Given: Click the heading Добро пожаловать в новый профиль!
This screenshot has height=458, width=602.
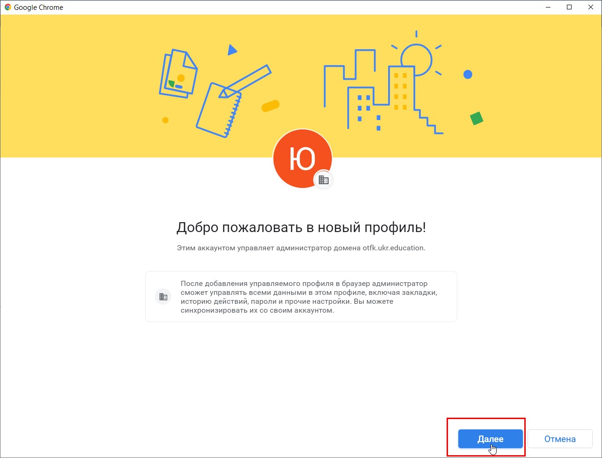Looking at the screenshot, I should click(x=301, y=228).
